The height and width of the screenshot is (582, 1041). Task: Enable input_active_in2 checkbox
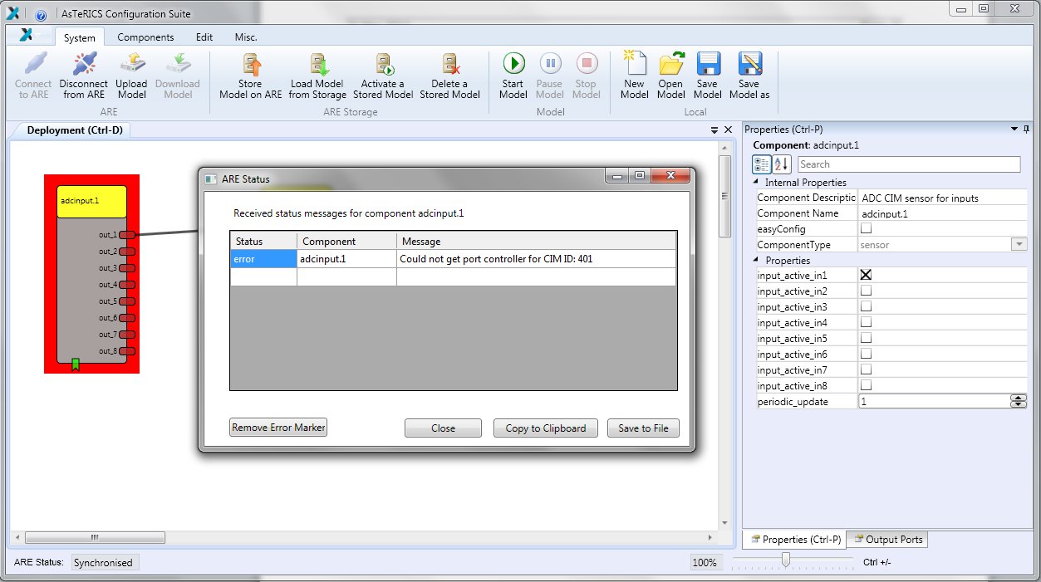pos(866,291)
